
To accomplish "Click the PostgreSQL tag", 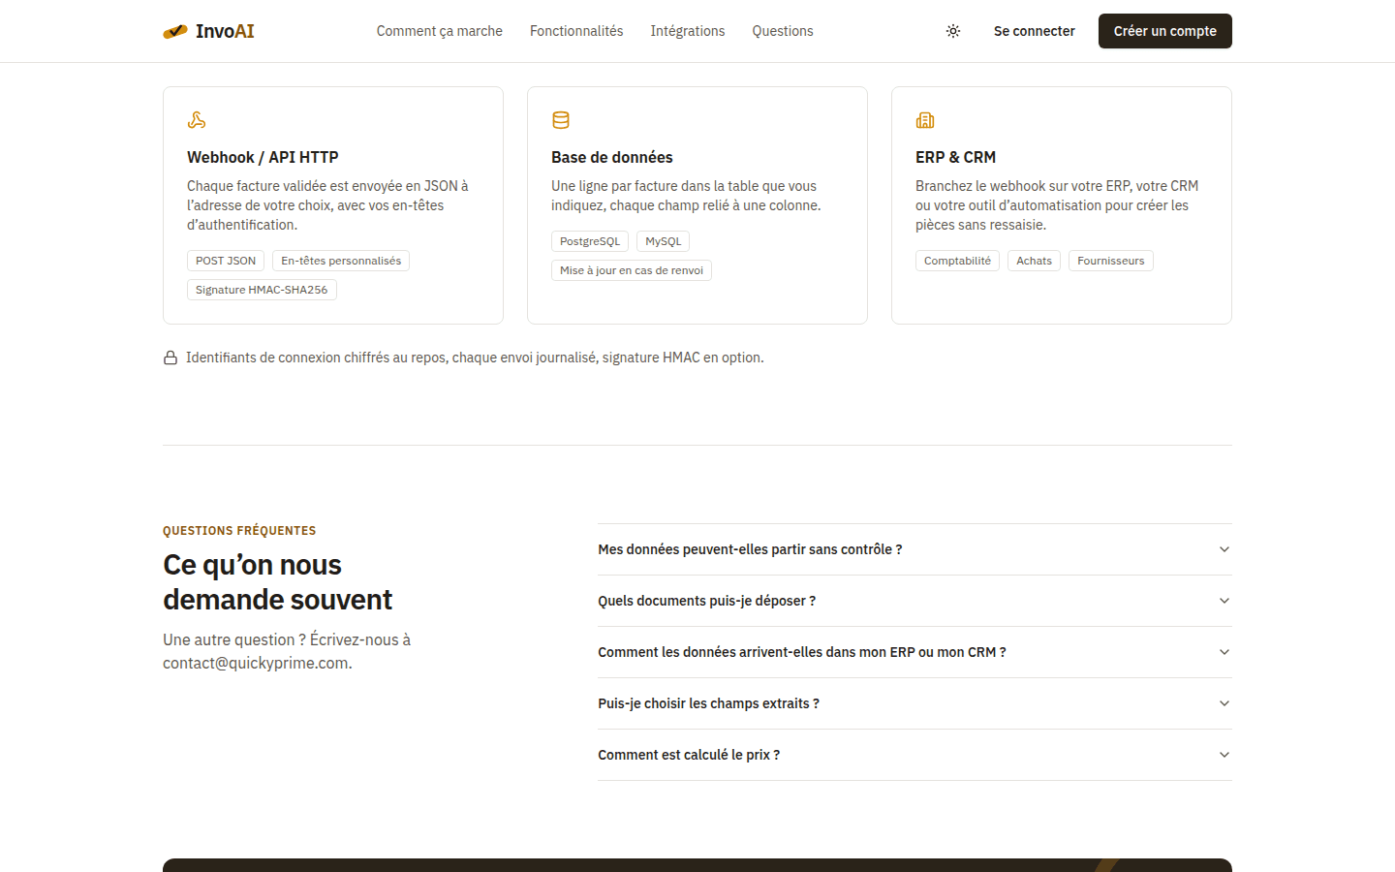I will (x=590, y=241).
